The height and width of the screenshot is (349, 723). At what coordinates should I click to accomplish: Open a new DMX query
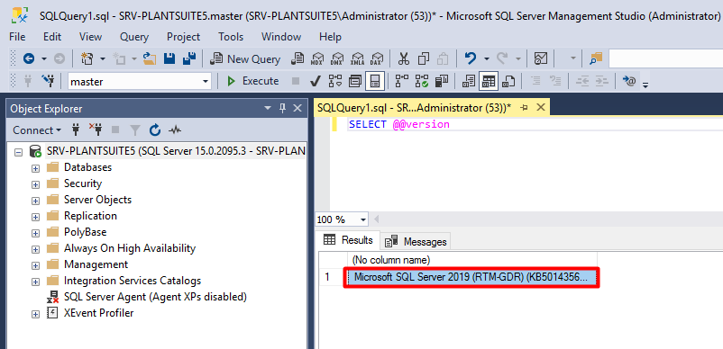337,58
